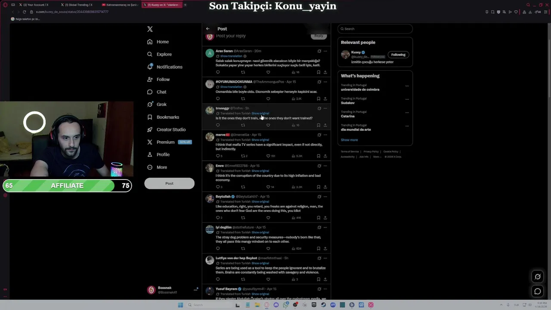
Task: Open more options on Emre's tweet
Action: 325,166
